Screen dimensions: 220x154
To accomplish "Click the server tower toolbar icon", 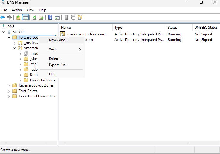I will [66, 17].
